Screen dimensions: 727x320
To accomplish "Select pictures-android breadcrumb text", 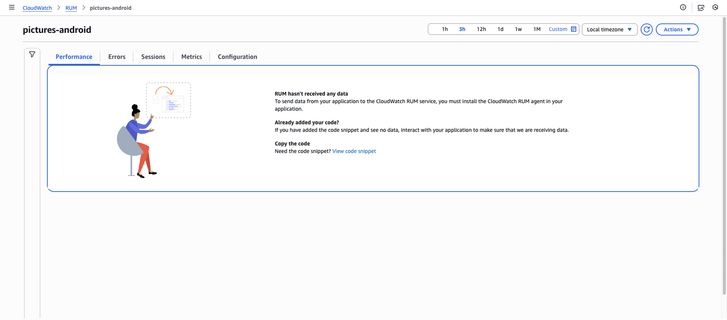I will coord(111,8).
